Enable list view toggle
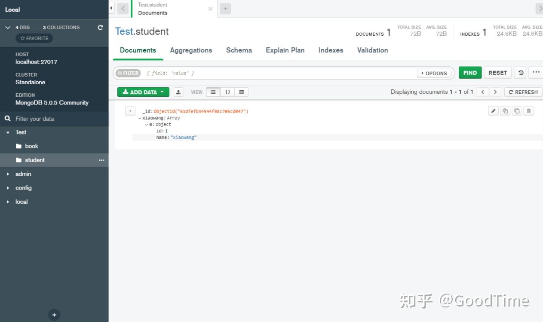The height and width of the screenshot is (322, 543). point(212,92)
